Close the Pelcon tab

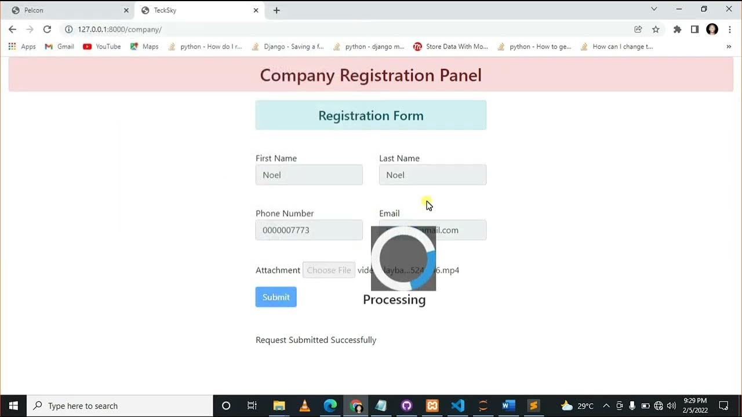pyautogui.click(x=126, y=10)
